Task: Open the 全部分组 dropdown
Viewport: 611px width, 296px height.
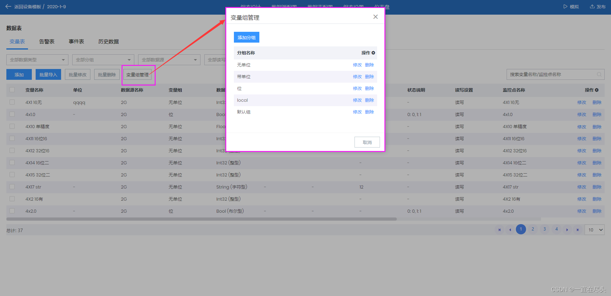Action: pyautogui.click(x=103, y=60)
